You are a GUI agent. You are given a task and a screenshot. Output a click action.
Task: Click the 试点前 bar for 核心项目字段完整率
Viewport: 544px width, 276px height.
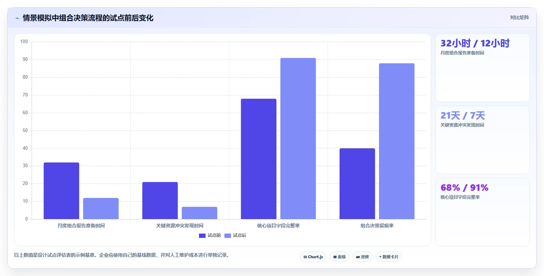click(259, 159)
